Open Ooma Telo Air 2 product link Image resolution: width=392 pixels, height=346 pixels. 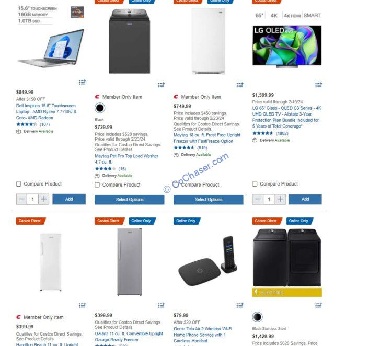click(x=203, y=335)
